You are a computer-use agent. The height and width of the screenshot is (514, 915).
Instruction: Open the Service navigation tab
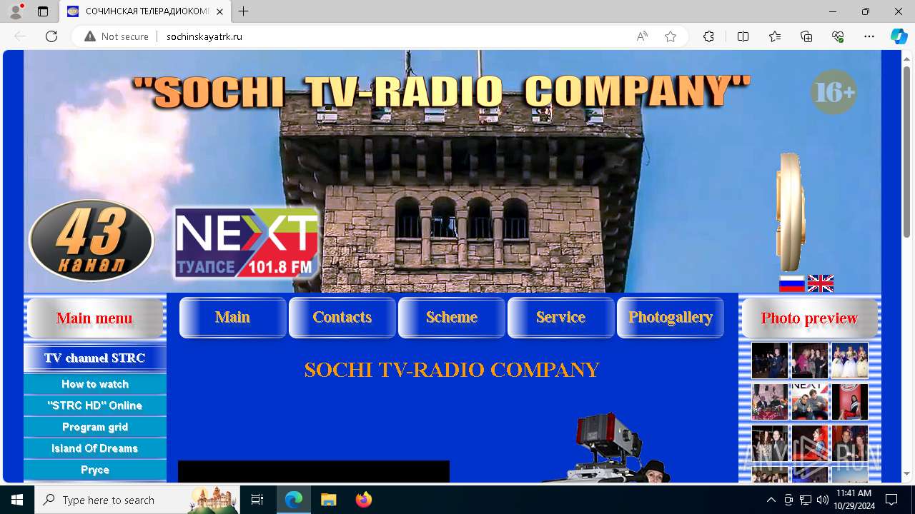(560, 318)
